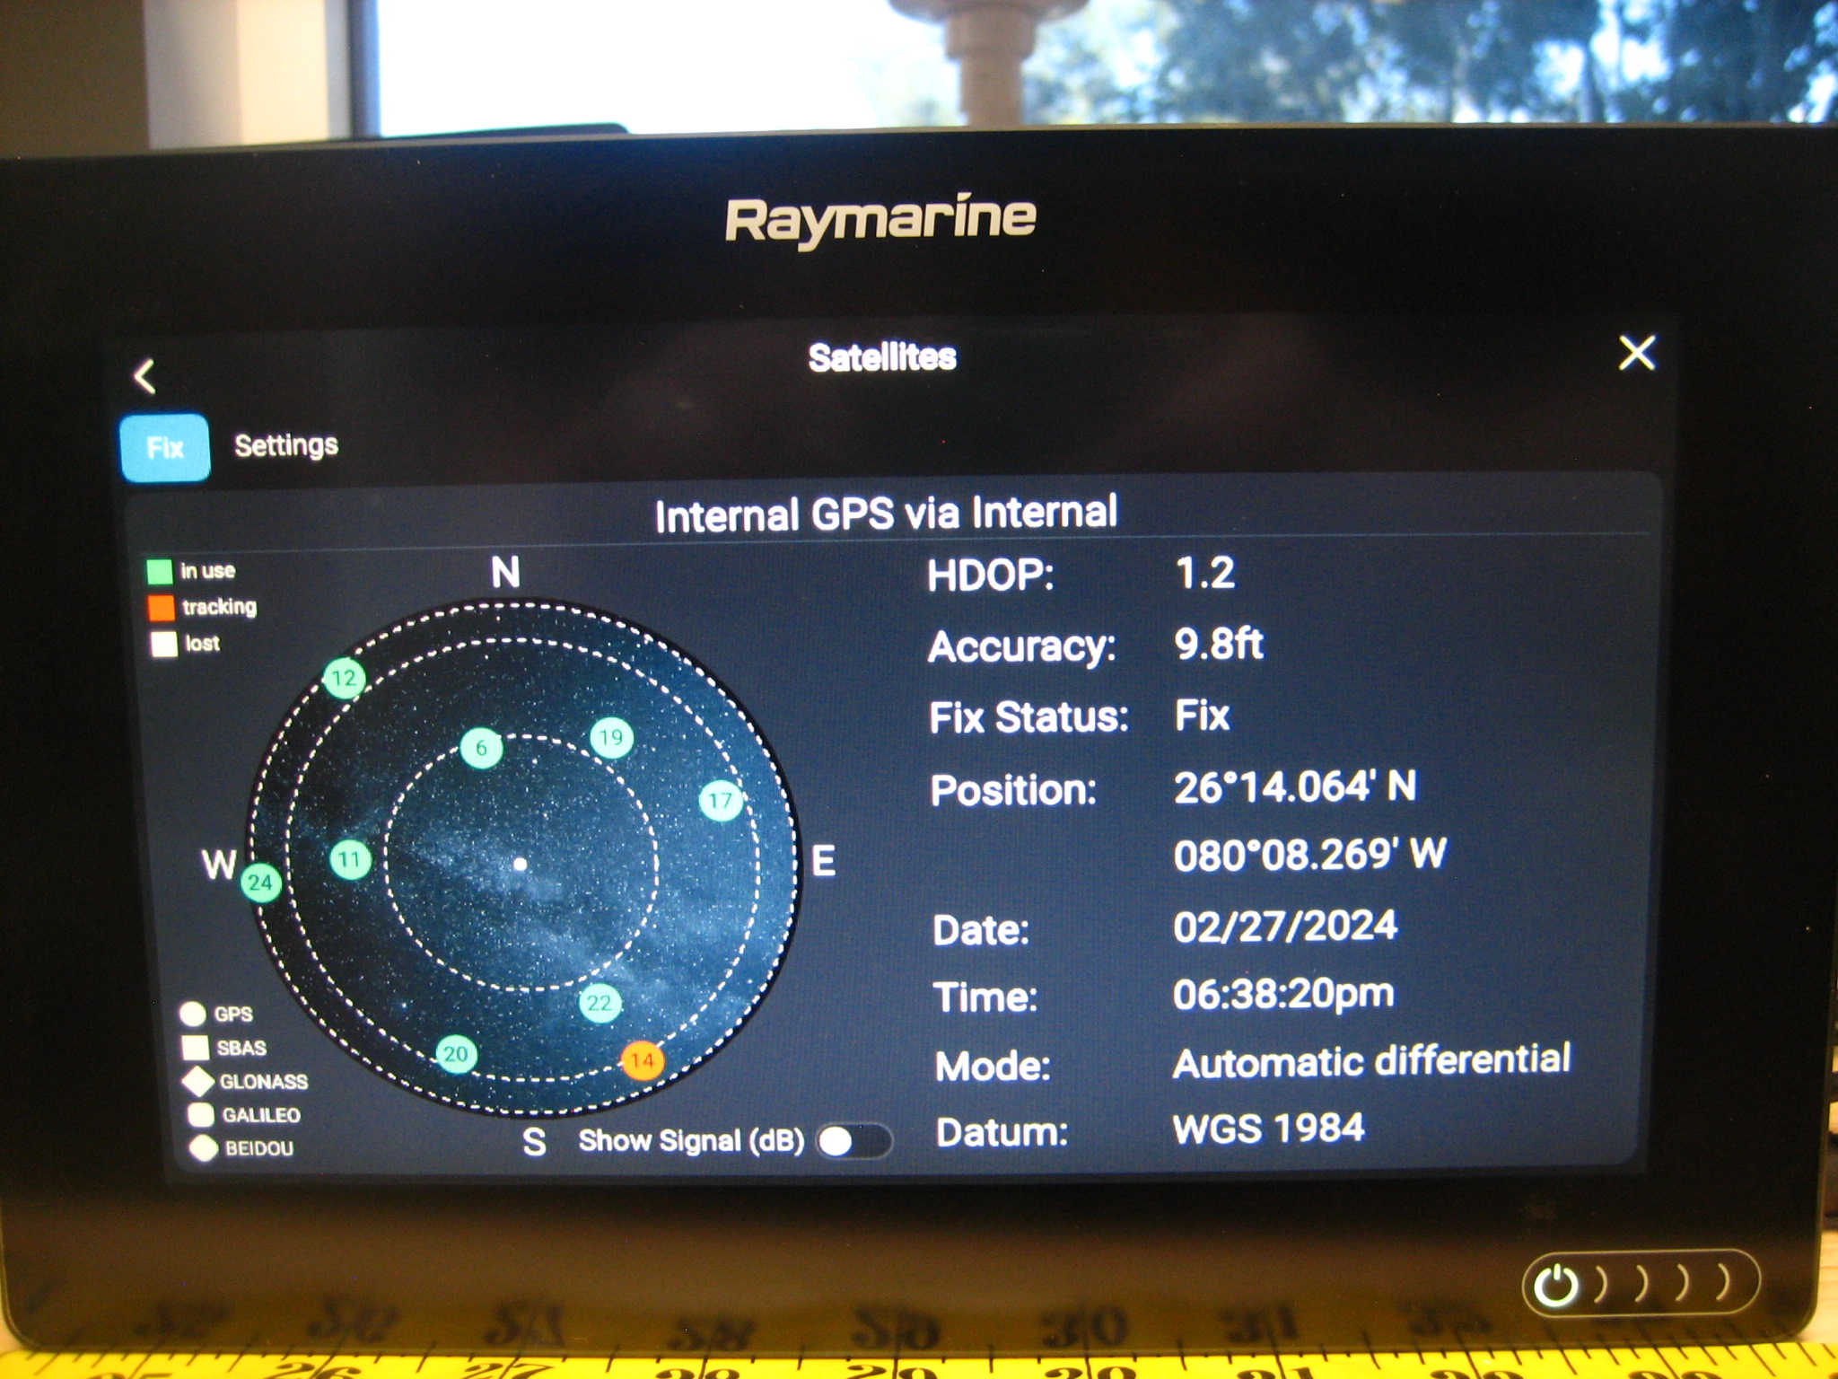This screenshot has width=1838, height=1379.
Task: Toggle the tracking legend indicator
Action: pos(160,608)
